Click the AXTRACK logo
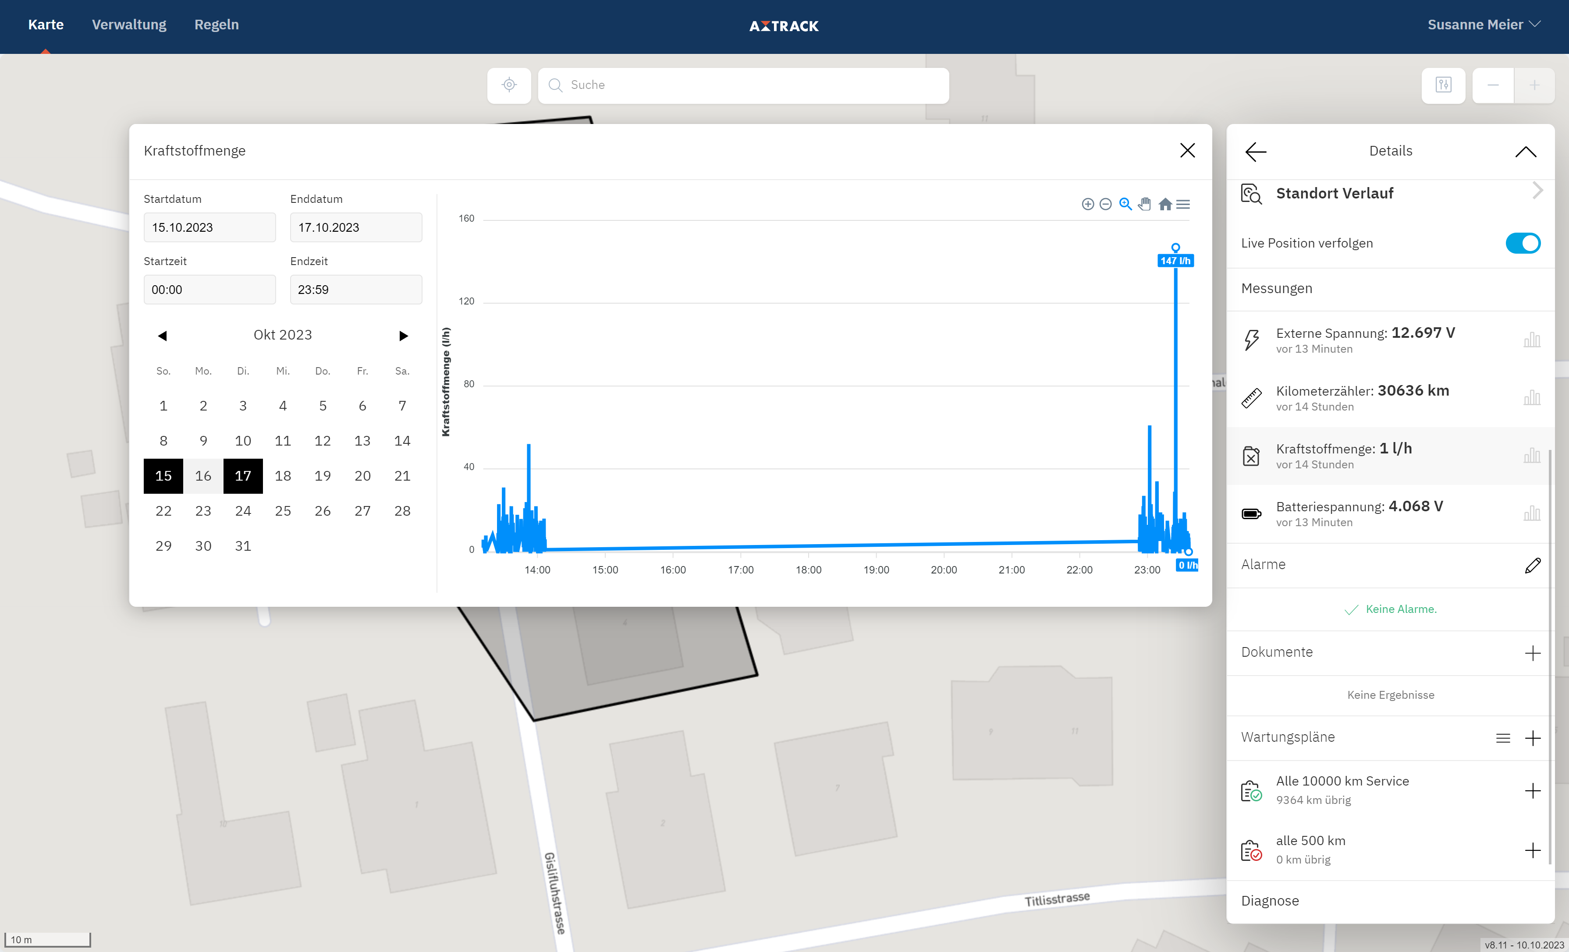 [x=784, y=26]
